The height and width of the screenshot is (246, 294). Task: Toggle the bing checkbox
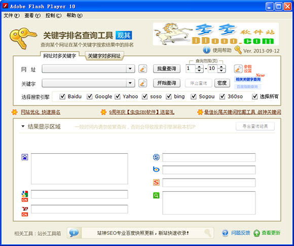[169, 96]
